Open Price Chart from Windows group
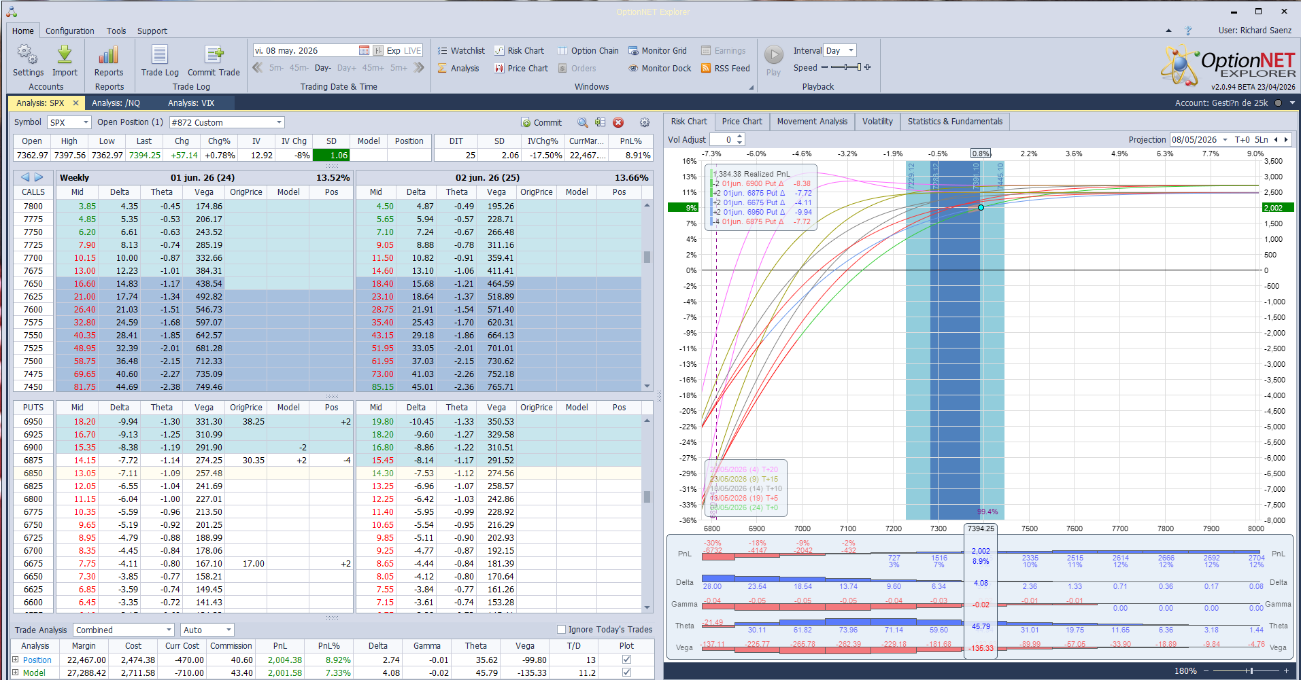This screenshot has width=1301, height=680. tap(521, 68)
